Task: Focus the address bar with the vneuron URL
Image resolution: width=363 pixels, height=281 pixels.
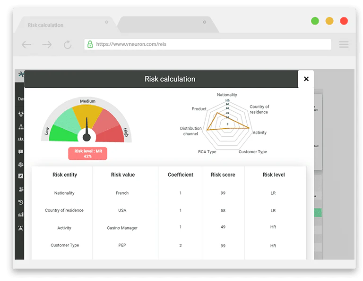Action: point(207,44)
